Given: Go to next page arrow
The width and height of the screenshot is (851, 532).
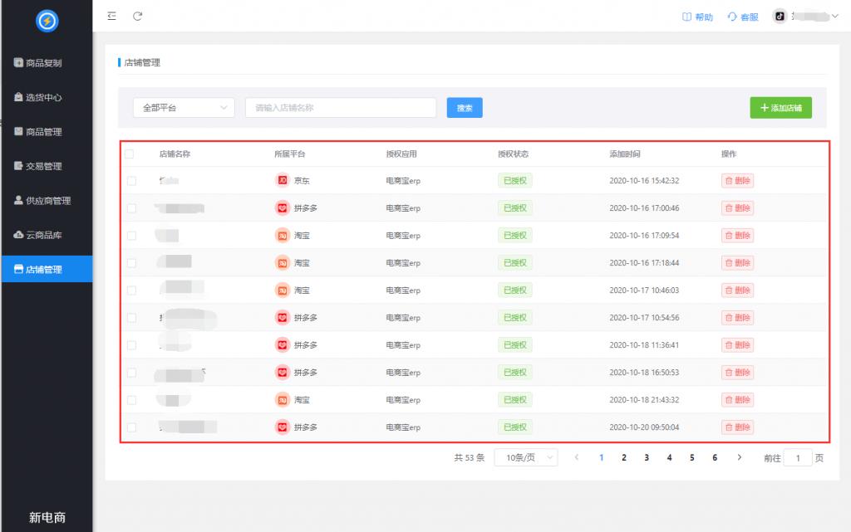Looking at the screenshot, I should [739, 458].
